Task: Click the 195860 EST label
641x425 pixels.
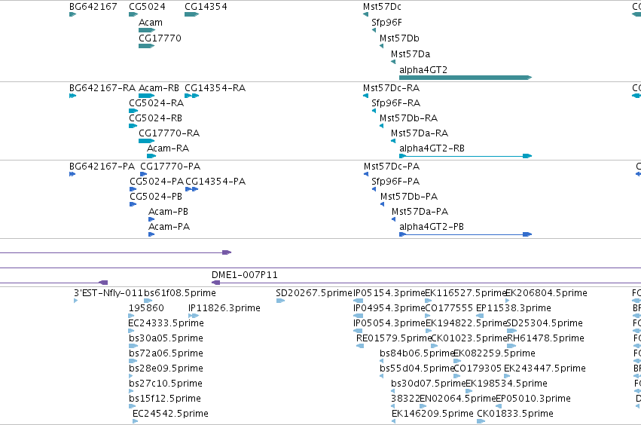Action: point(146,308)
